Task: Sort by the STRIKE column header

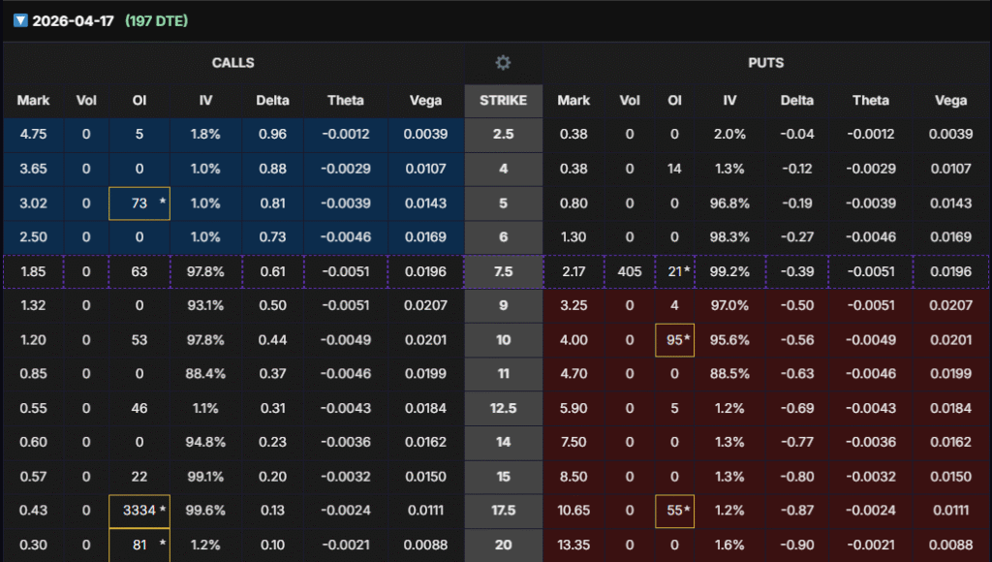Action: coord(503,100)
